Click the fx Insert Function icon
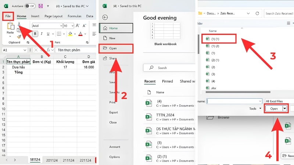Screen dimensions: 294x165 (49, 50)
